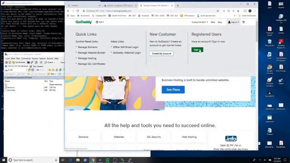Open the Recycle Bin desktop icon

tap(270, 43)
